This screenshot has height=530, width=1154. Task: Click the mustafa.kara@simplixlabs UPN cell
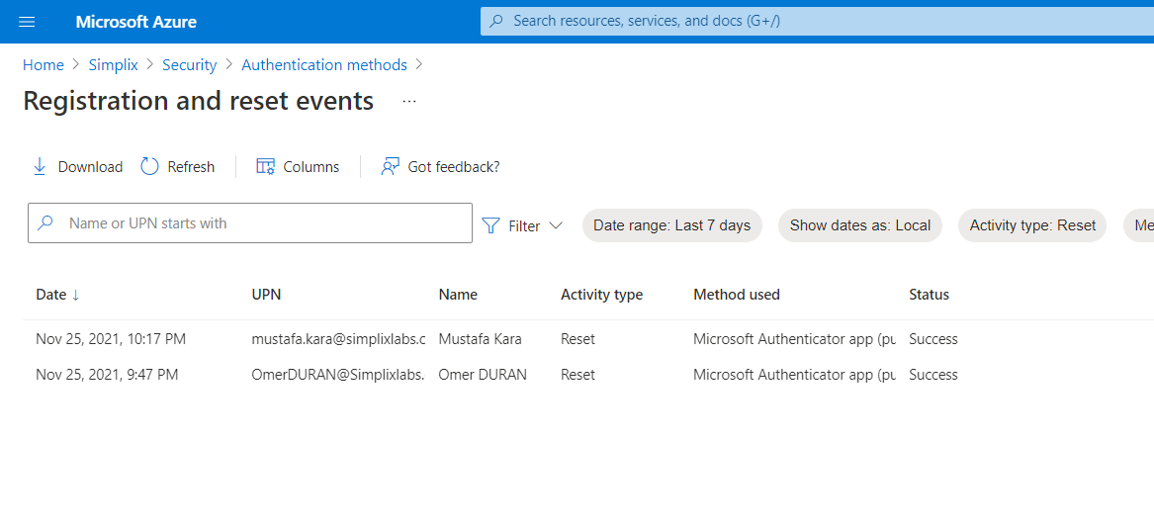click(338, 339)
